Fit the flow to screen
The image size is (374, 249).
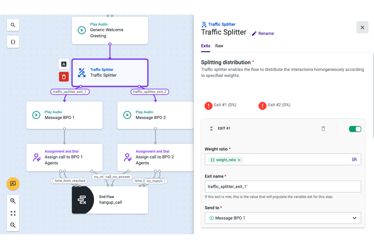pyautogui.click(x=13, y=213)
